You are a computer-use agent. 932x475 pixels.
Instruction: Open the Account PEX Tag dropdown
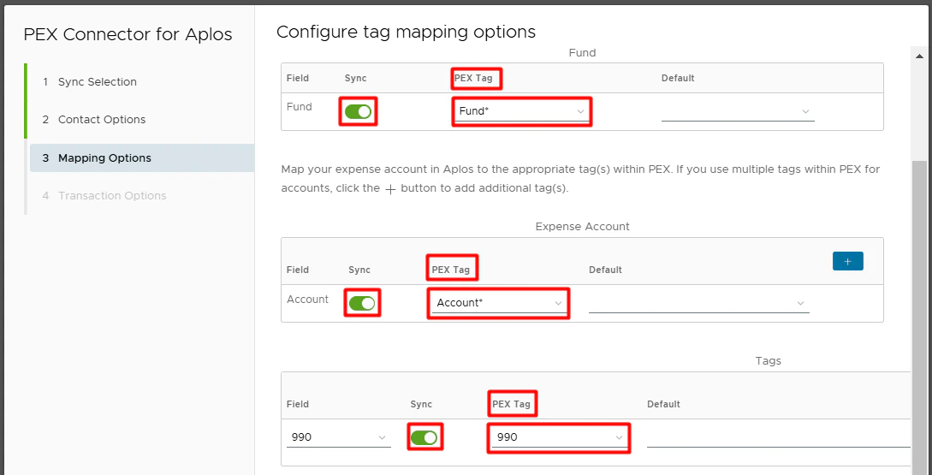tap(498, 303)
